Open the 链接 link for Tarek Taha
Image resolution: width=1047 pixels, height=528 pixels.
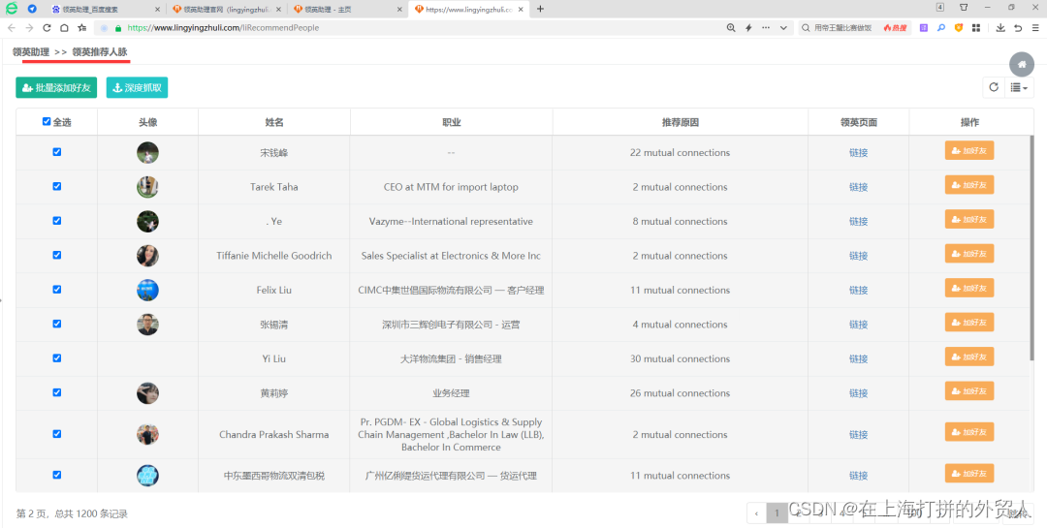[858, 187]
